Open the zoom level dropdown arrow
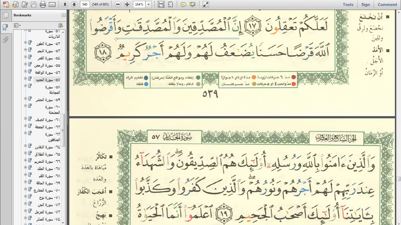 (148, 4)
